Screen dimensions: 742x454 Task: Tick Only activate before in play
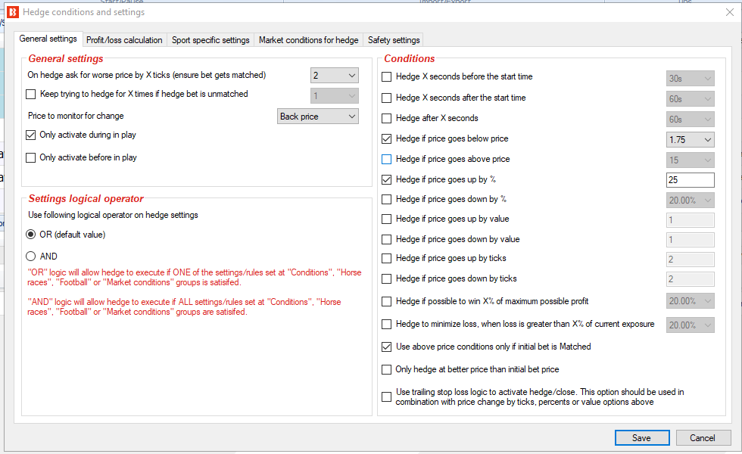coord(31,157)
